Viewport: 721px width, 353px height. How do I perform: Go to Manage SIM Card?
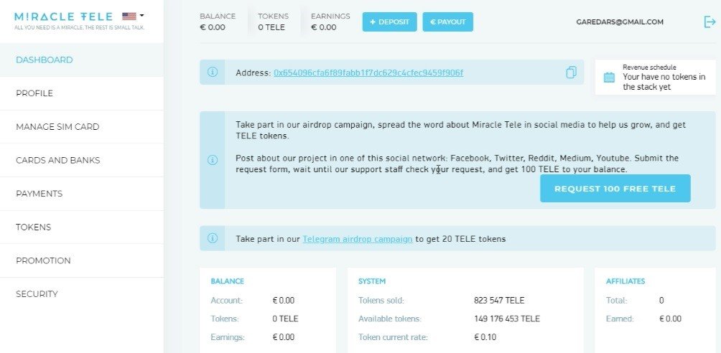[x=81, y=127]
